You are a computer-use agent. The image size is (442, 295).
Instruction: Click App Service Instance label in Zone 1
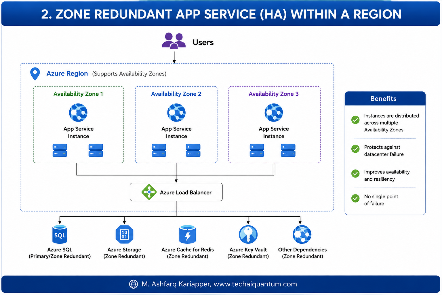tap(79, 133)
